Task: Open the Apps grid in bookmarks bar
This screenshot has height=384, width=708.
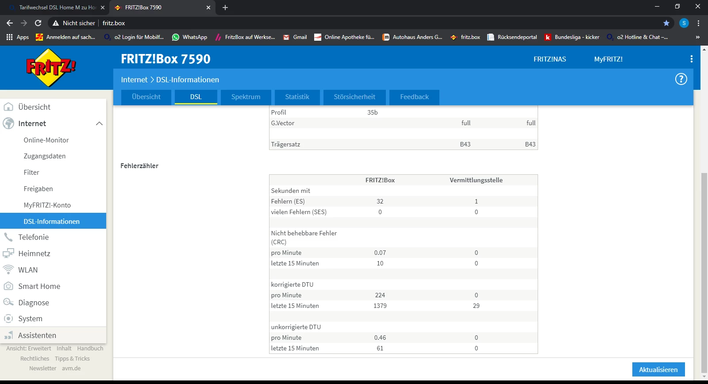Action: 18,37
